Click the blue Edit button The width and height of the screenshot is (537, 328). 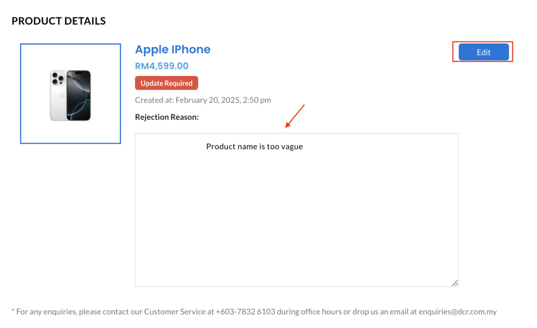point(484,52)
